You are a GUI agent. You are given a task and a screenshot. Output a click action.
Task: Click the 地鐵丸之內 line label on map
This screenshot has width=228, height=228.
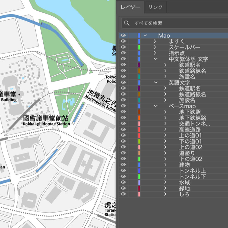[102, 98]
